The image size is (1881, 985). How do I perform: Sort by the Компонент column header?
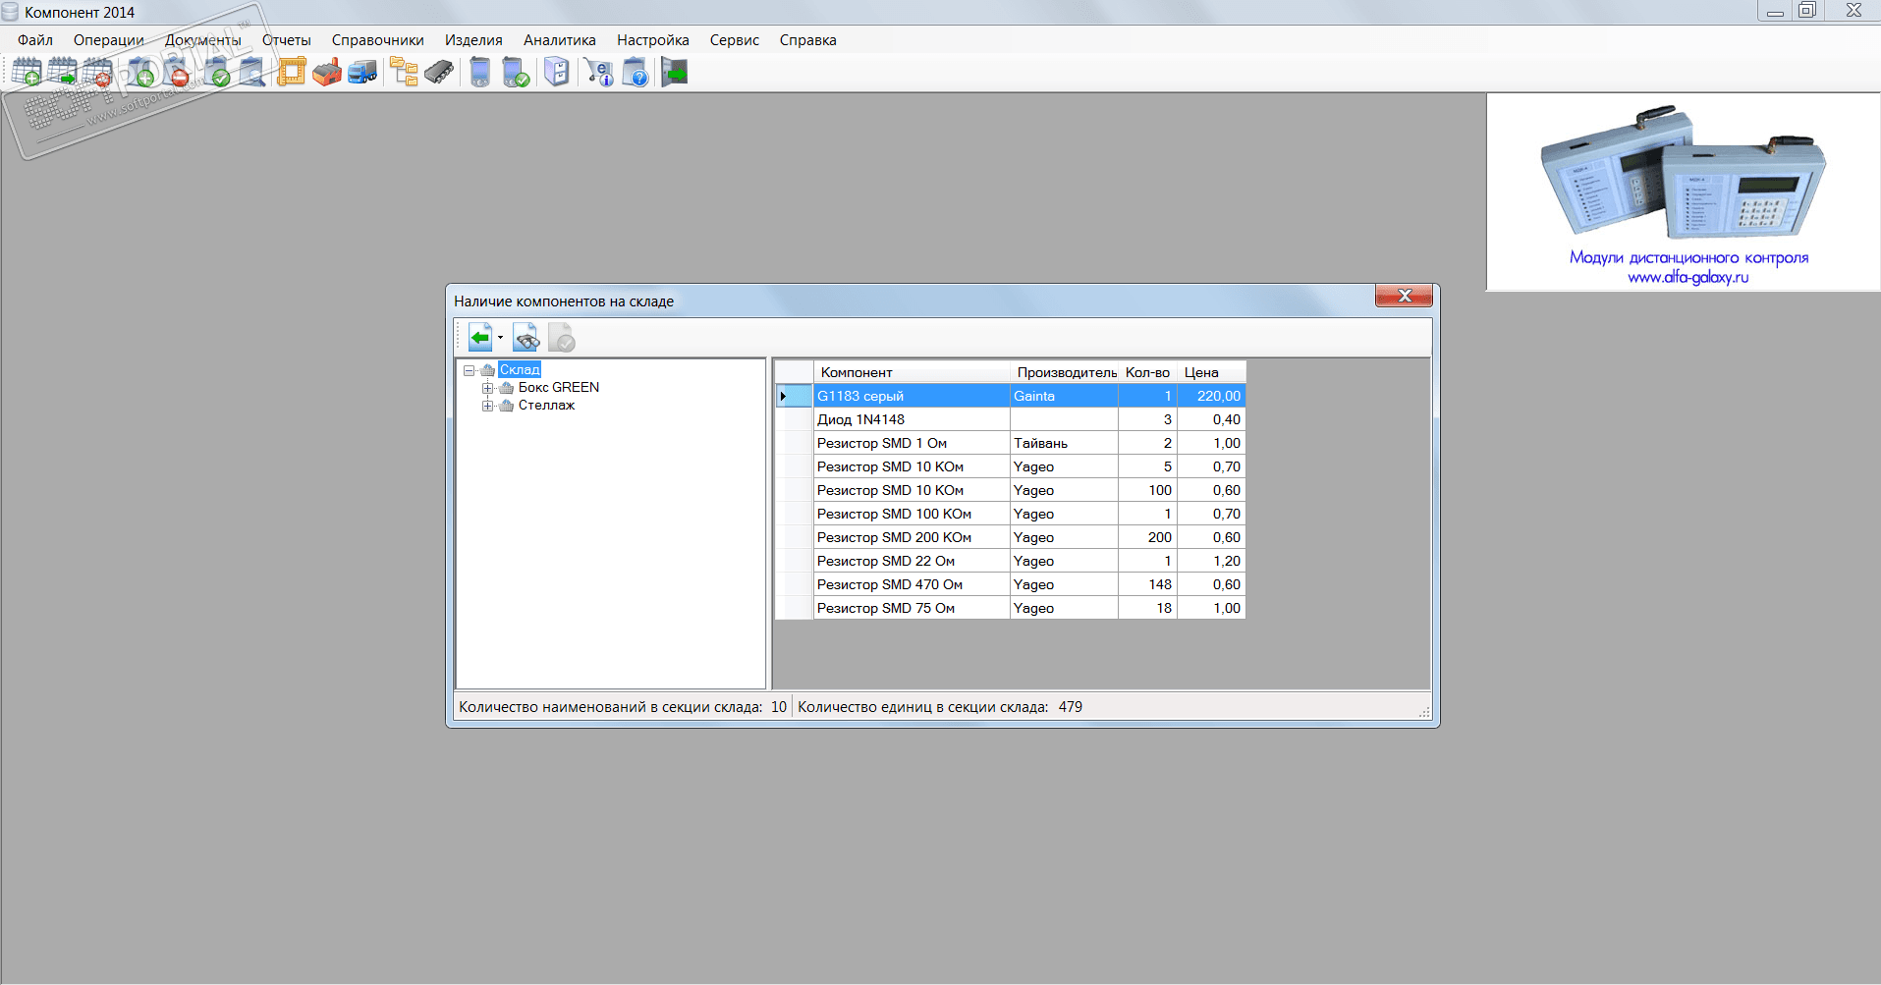click(x=913, y=372)
